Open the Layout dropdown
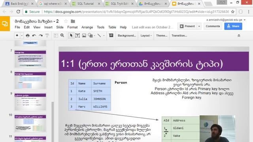This screenshot has height=142, width=253. pyautogui.click(x=146, y=35)
